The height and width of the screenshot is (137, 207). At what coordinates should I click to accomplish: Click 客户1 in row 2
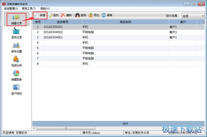173,32
